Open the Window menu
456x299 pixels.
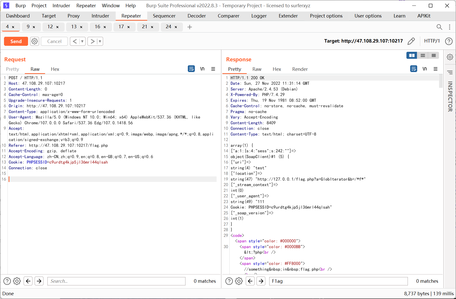pos(111,6)
